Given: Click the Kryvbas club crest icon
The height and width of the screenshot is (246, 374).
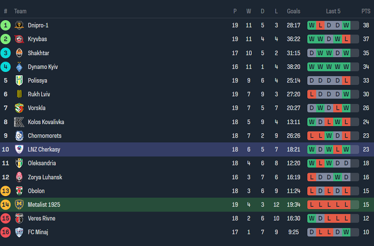Looking at the screenshot, I should tap(19, 39).
